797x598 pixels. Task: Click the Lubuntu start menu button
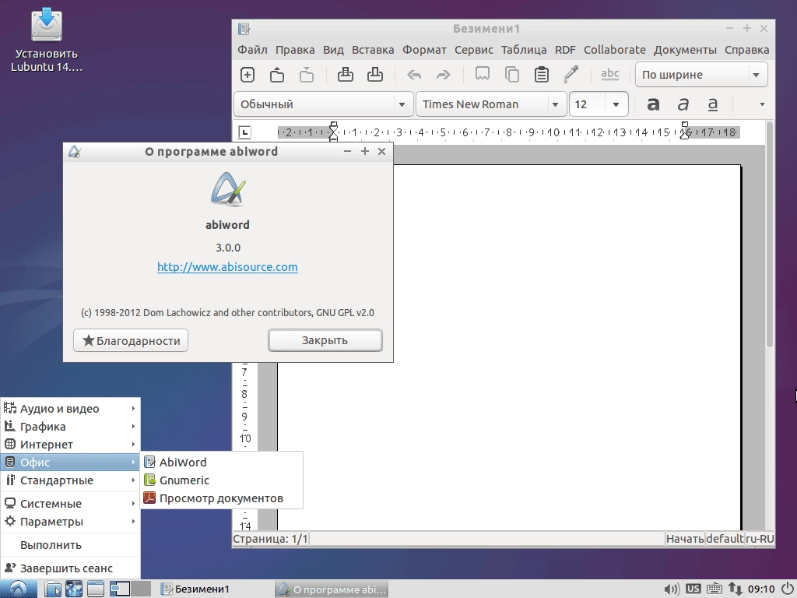[19, 589]
